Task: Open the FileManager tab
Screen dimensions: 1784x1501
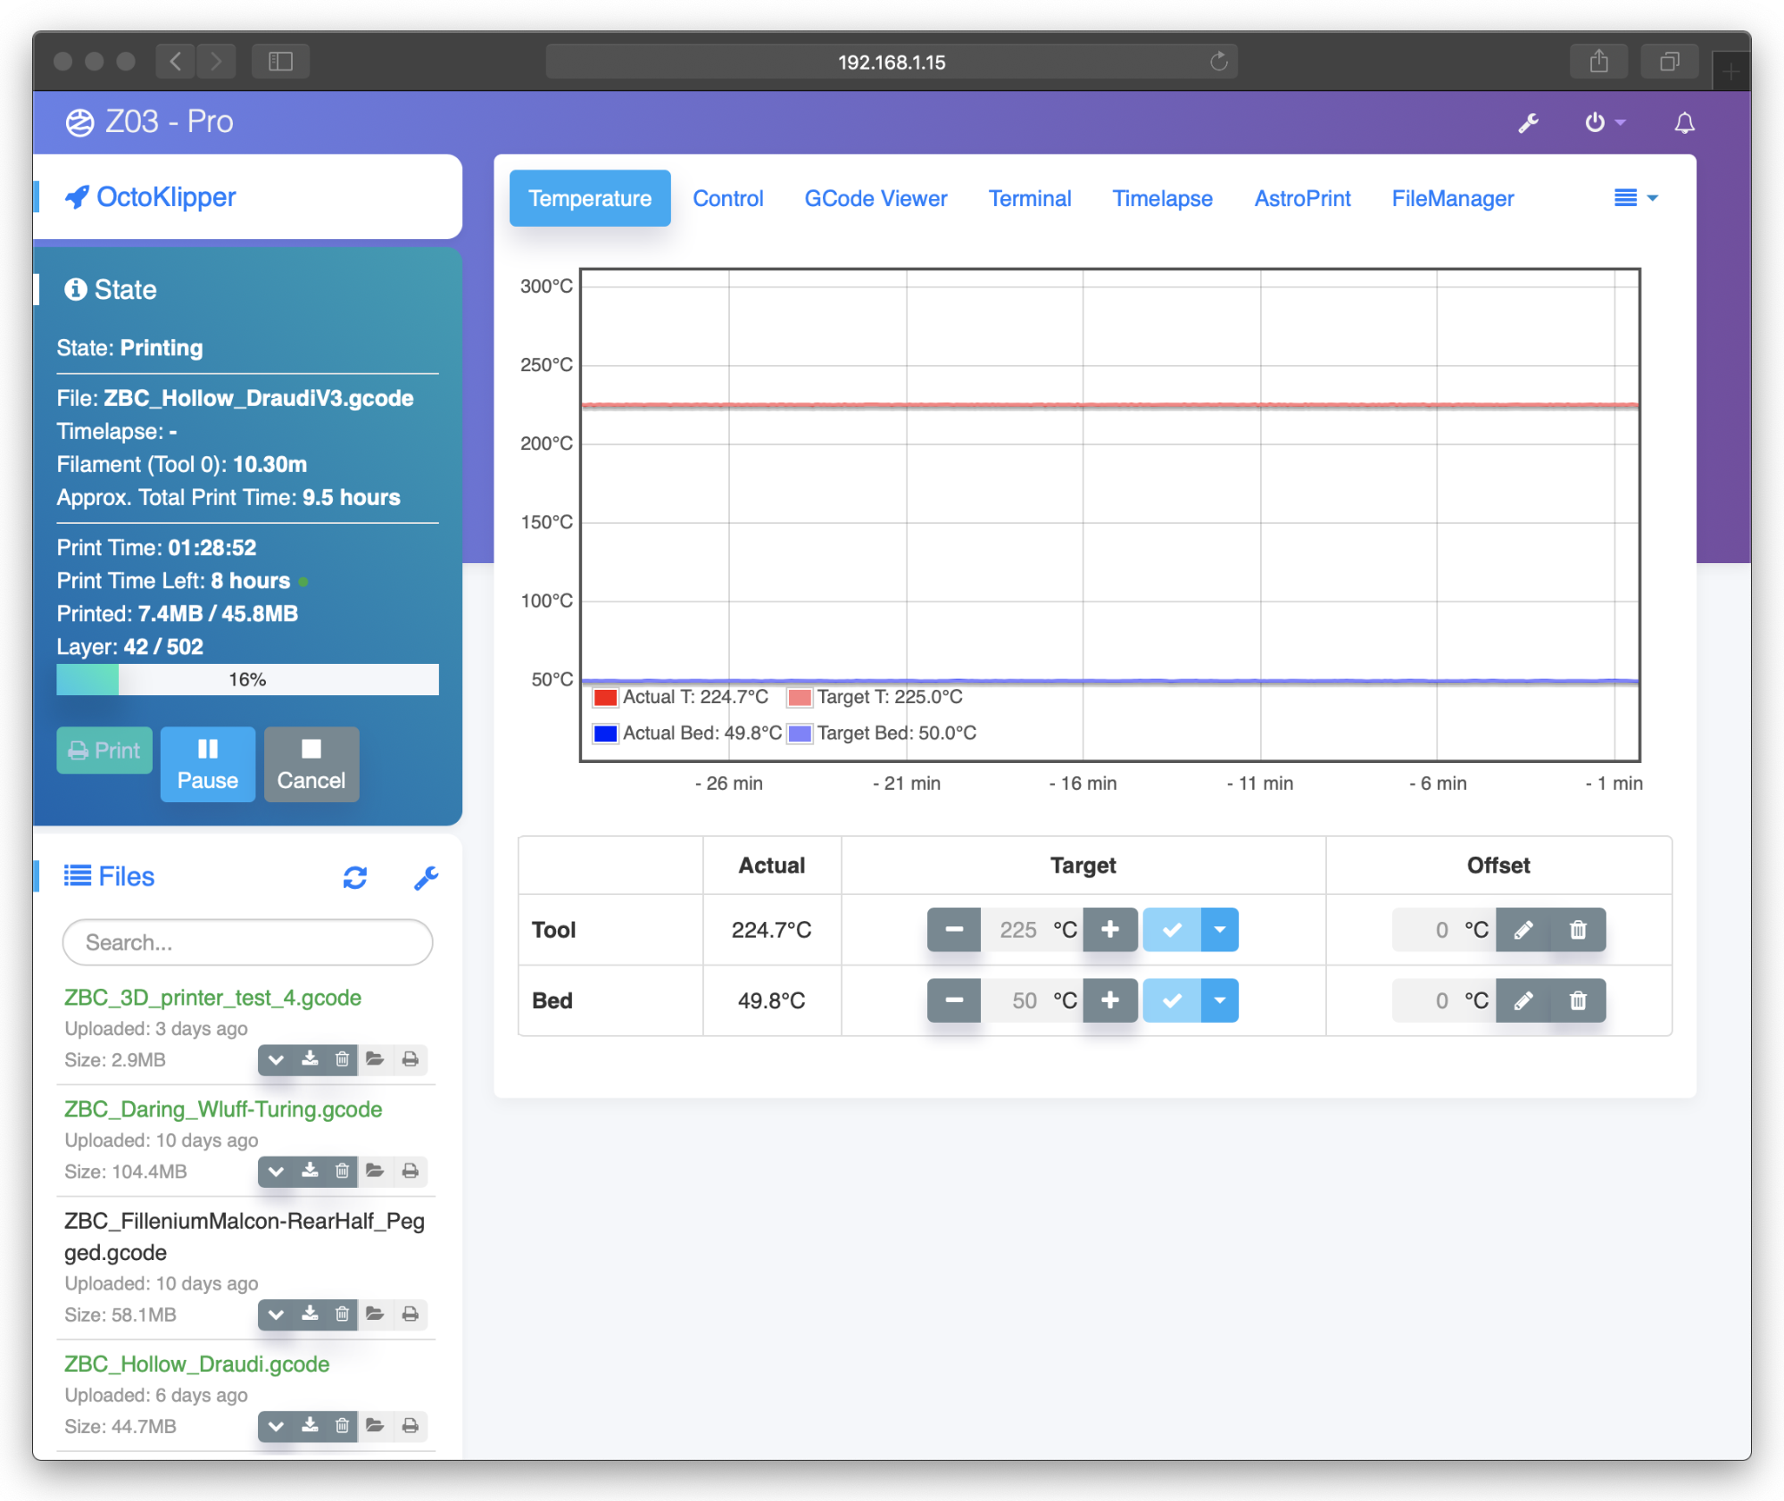Action: tap(1452, 198)
